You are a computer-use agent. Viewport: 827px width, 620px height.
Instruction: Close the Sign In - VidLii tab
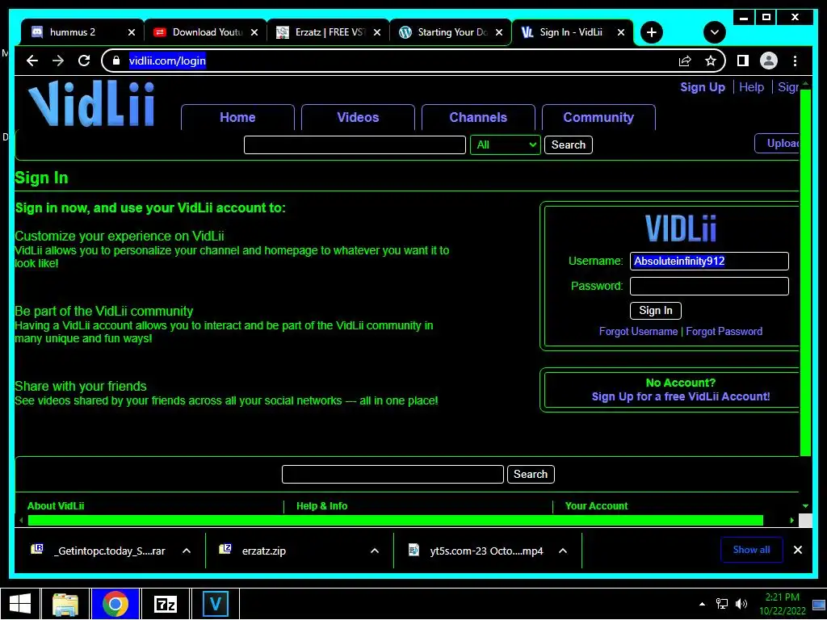[621, 32]
